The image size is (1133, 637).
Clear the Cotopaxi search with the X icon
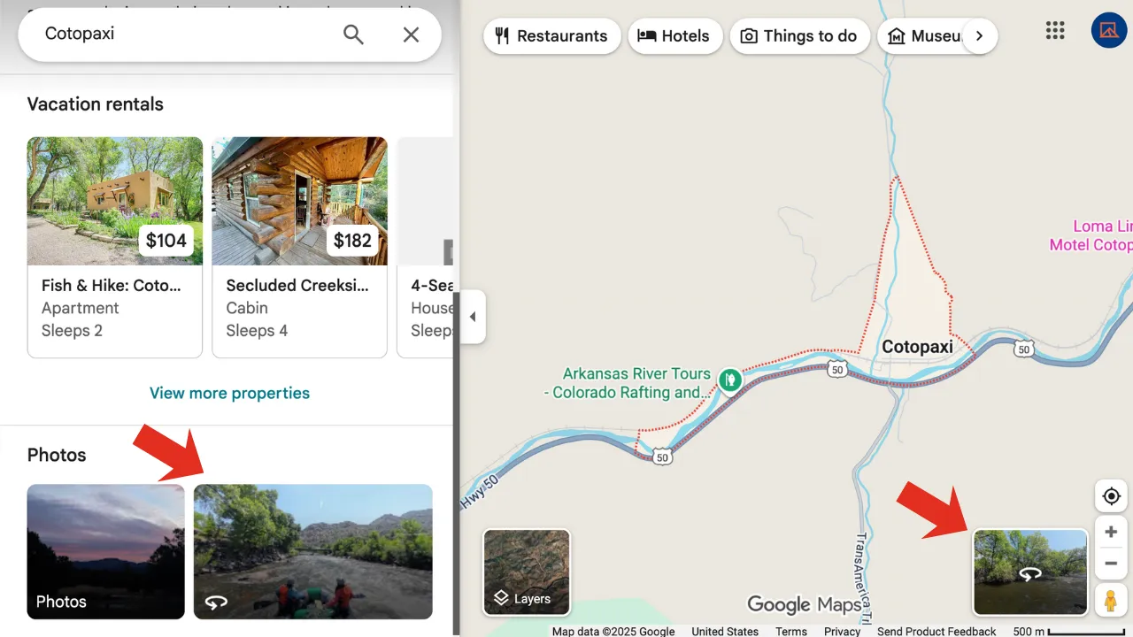click(411, 34)
